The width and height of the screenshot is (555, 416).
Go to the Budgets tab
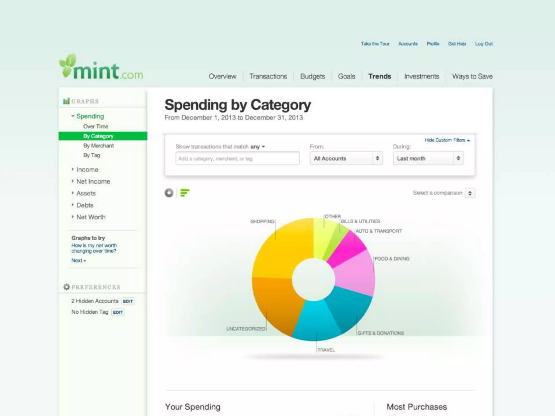click(x=312, y=76)
